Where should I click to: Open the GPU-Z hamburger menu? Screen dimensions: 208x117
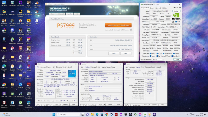click(x=180, y=8)
